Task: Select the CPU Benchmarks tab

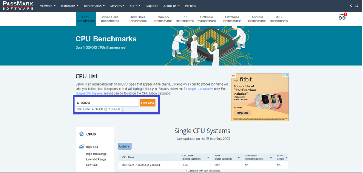Action: (x=86, y=19)
